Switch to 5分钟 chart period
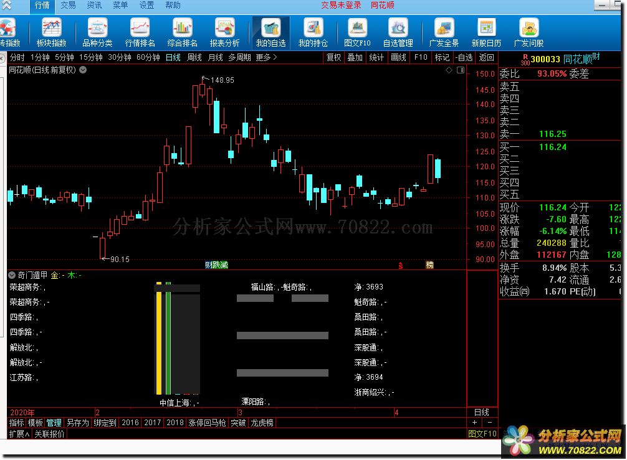627x460 pixels. click(64, 57)
